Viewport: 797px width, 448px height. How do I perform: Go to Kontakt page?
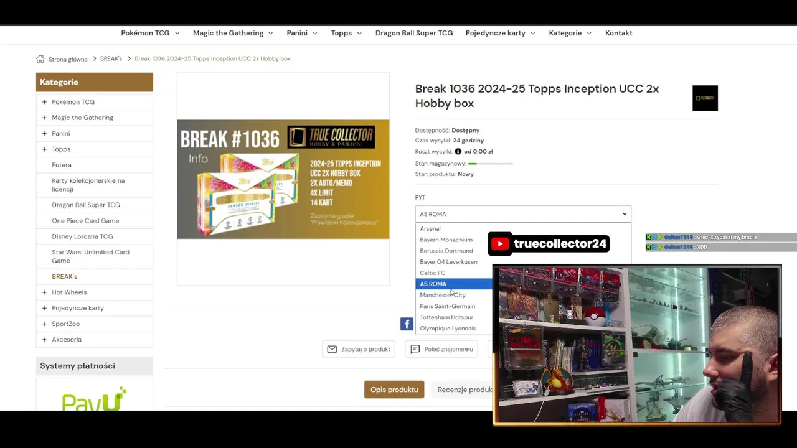tap(619, 33)
